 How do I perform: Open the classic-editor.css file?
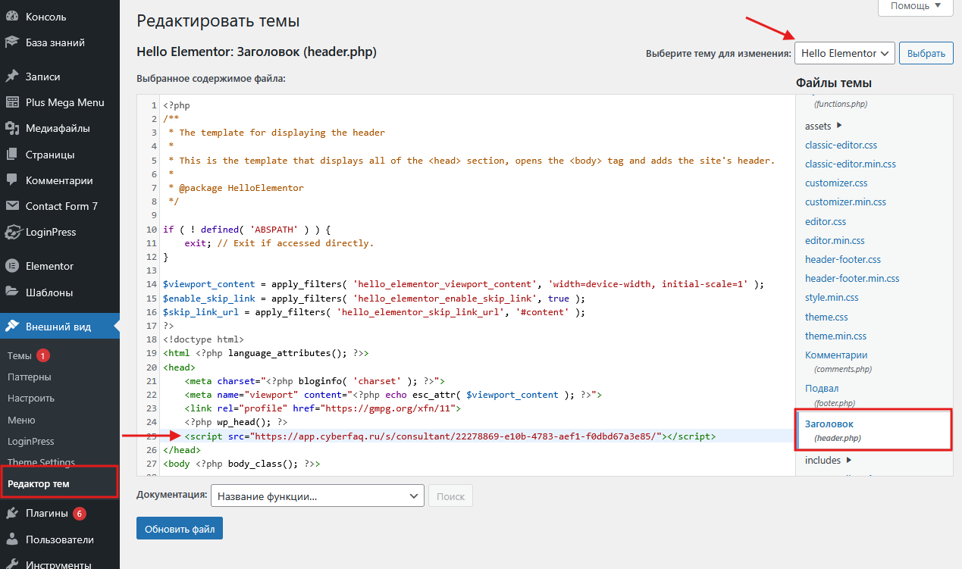pos(841,145)
